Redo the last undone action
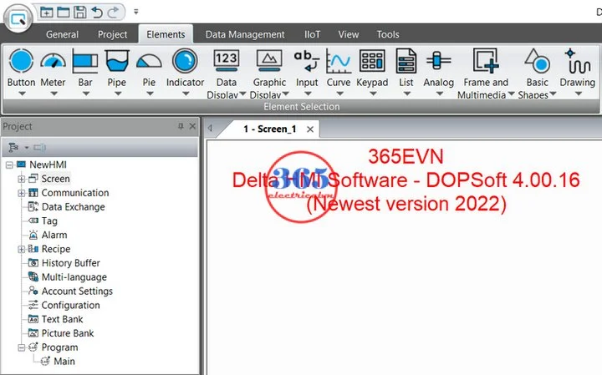Viewport: 602px width, 375px height. pyautogui.click(x=113, y=13)
